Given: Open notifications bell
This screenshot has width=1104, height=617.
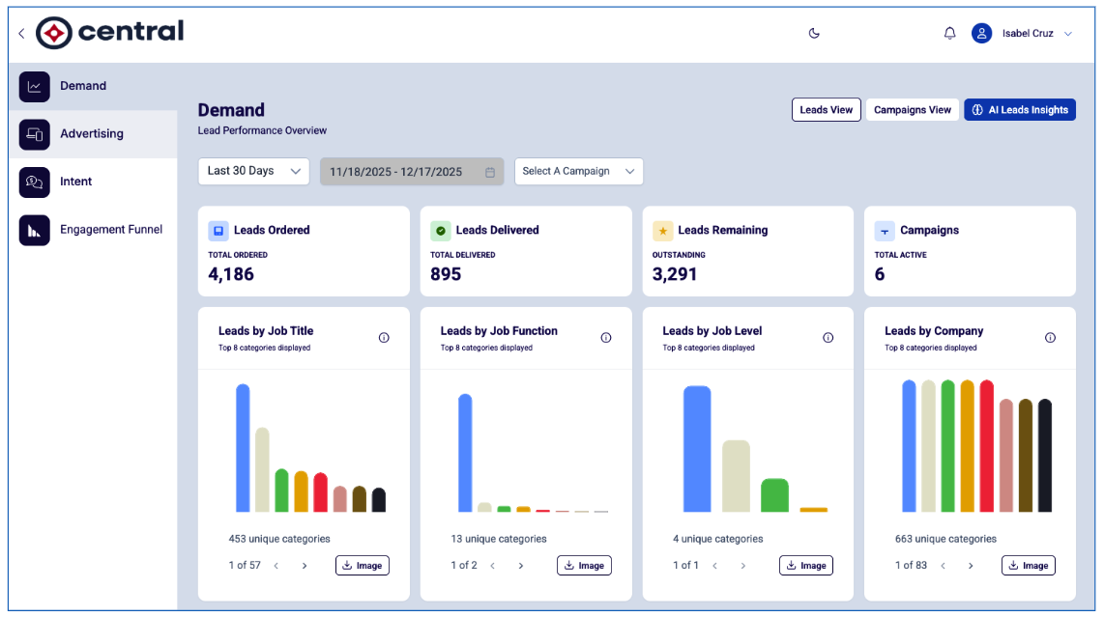Looking at the screenshot, I should pyautogui.click(x=949, y=33).
